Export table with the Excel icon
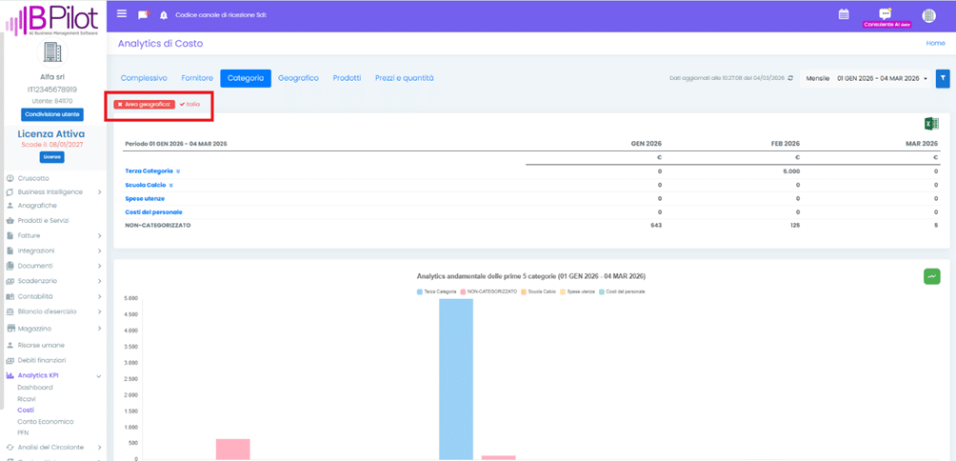 [931, 124]
